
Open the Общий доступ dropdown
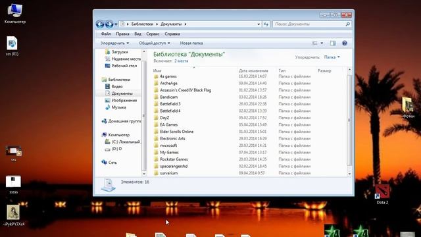[155, 43]
